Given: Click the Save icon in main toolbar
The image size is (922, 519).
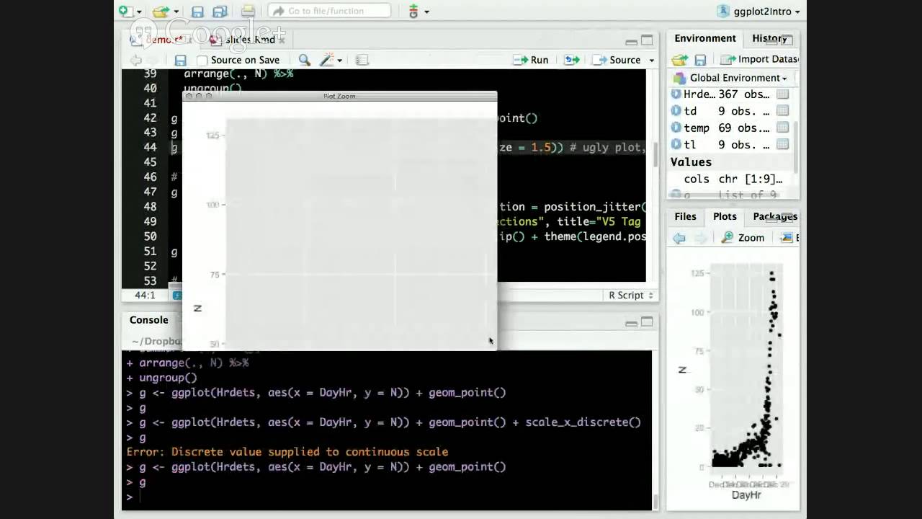Looking at the screenshot, I should pyautogui.click(x=197, y=11).
